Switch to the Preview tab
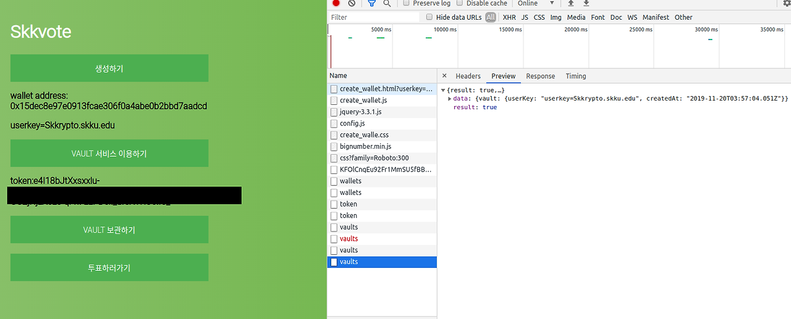The image size is (791, 319). click(x=504, y=76)
